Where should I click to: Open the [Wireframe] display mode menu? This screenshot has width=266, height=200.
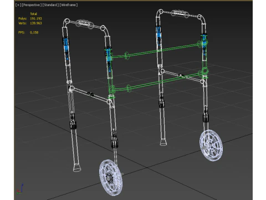point(68,5)
